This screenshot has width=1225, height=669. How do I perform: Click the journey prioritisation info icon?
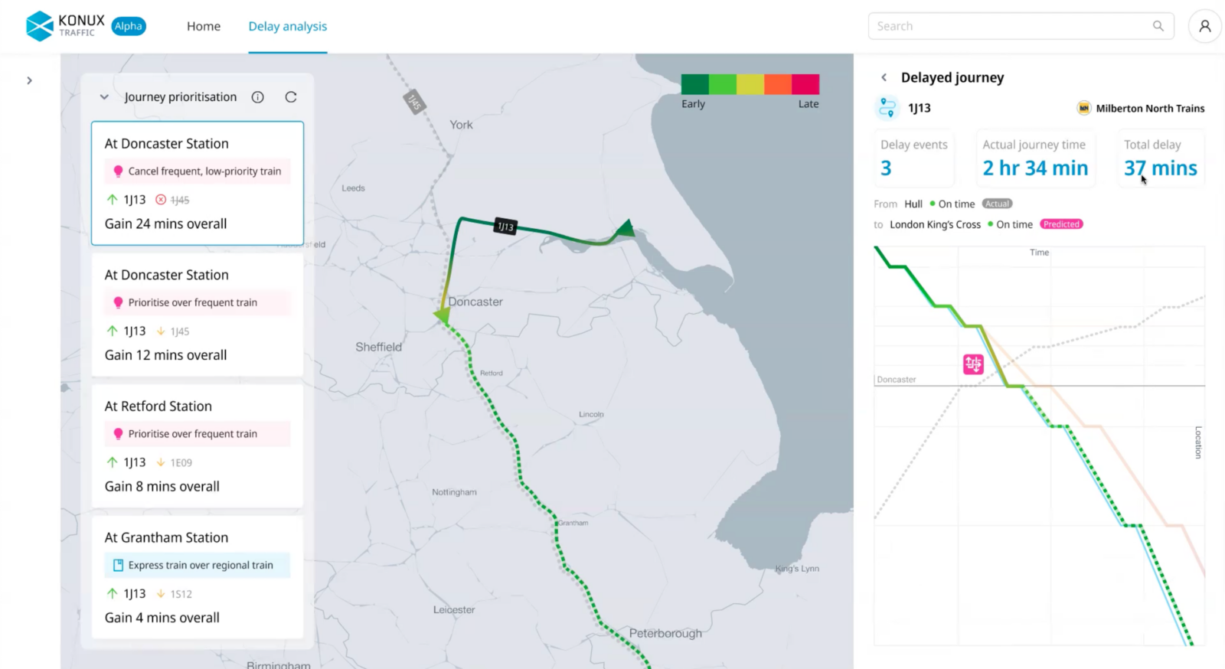click(258, 97)
